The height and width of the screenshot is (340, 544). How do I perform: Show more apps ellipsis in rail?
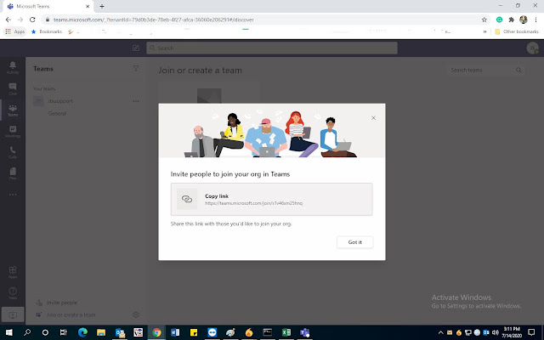13,195
